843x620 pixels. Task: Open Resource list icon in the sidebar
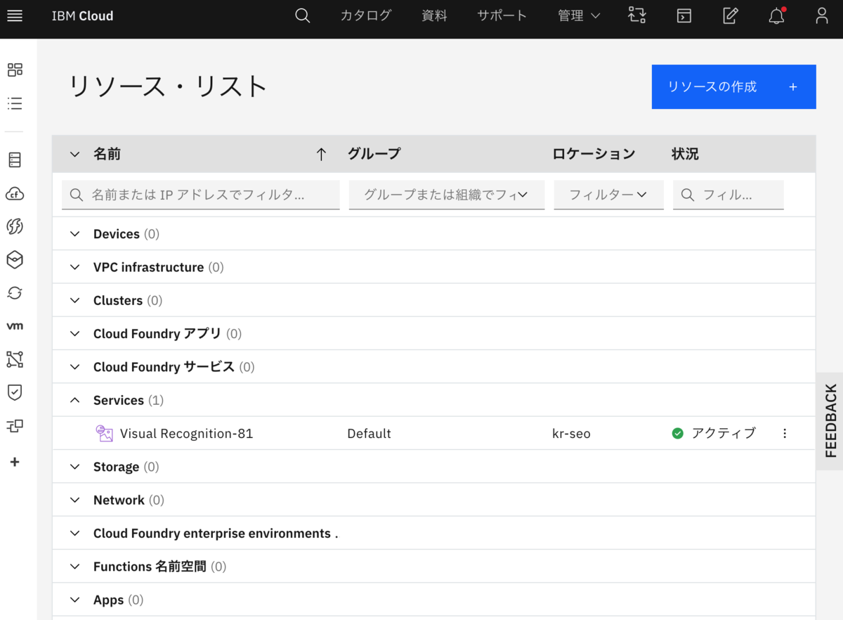[15, 104]
